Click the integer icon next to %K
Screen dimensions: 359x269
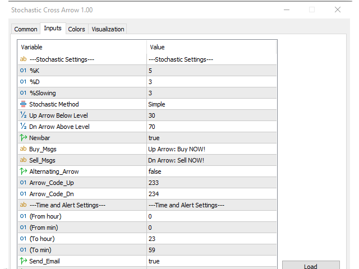point(23,71)
